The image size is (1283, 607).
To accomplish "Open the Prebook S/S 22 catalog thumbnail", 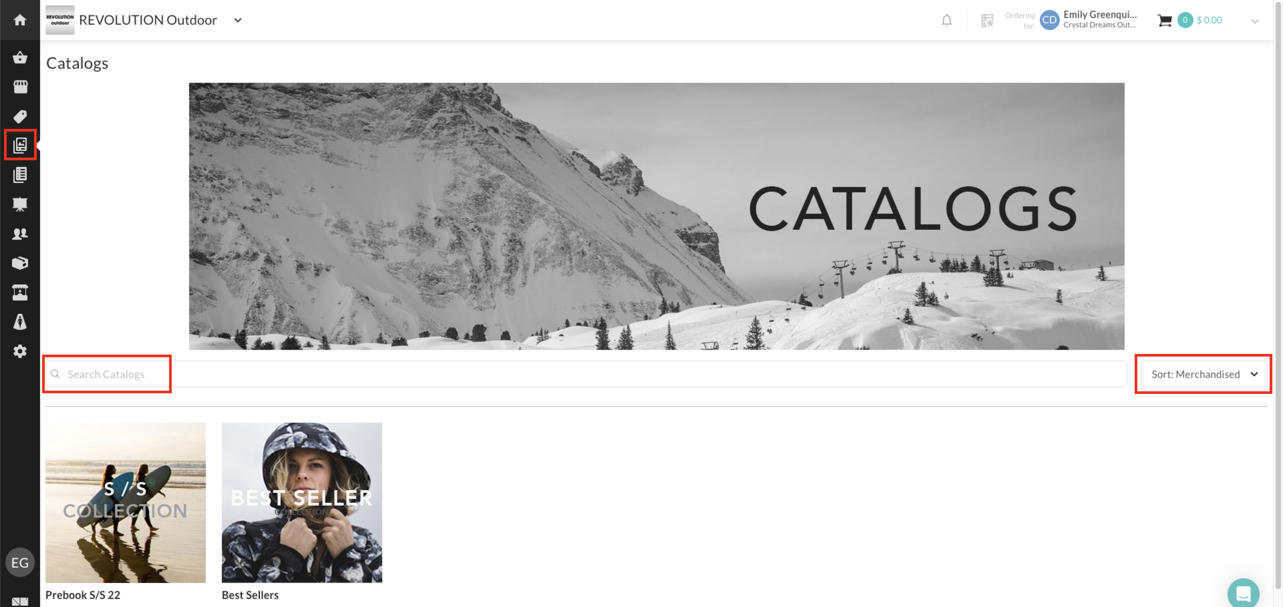I will (x=126, y=502).
